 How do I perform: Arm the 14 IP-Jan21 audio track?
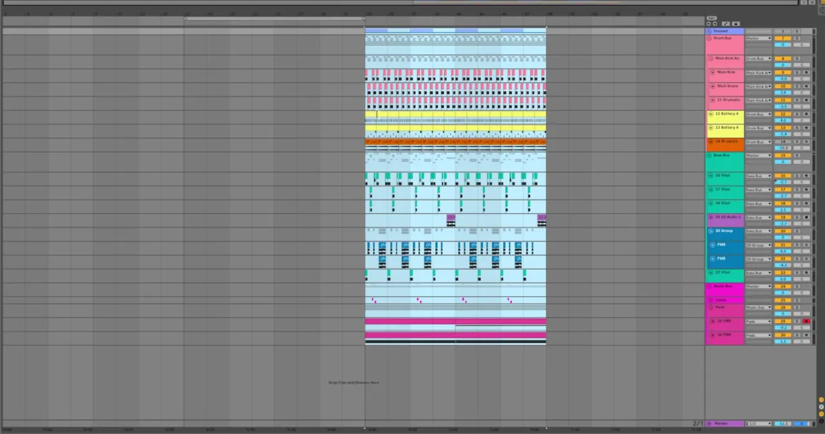806,142
